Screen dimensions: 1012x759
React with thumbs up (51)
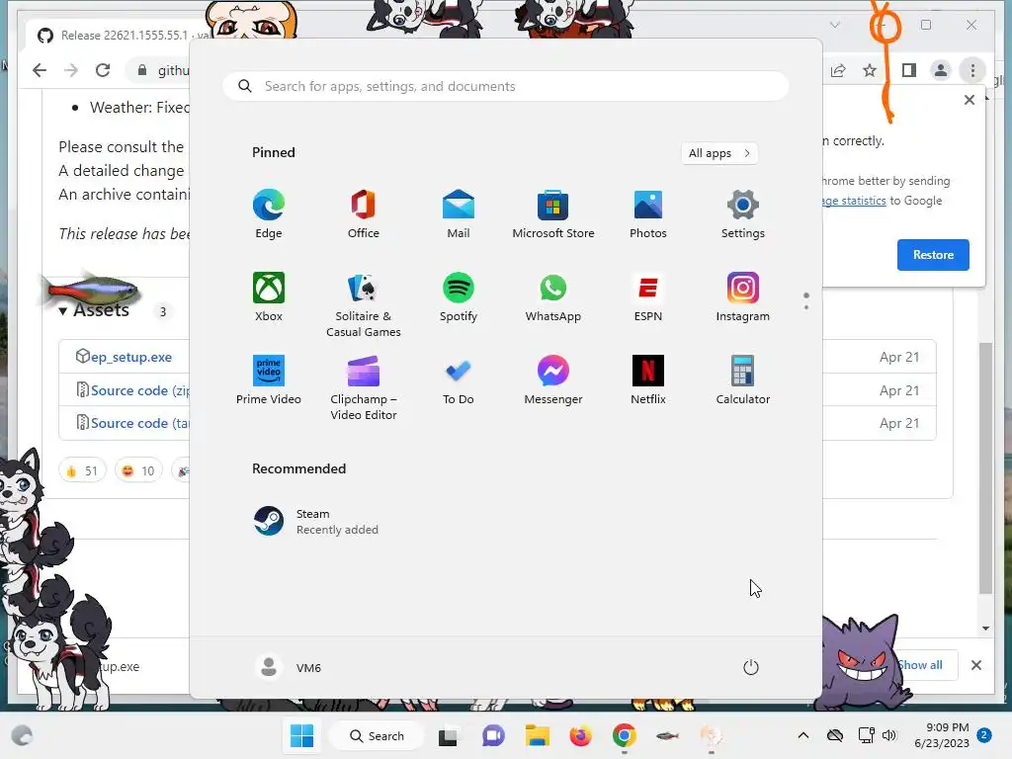point(82,470)
